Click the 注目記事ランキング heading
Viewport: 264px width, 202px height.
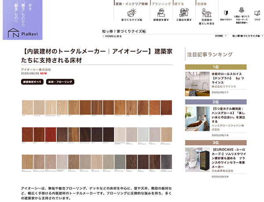[210, 54]
